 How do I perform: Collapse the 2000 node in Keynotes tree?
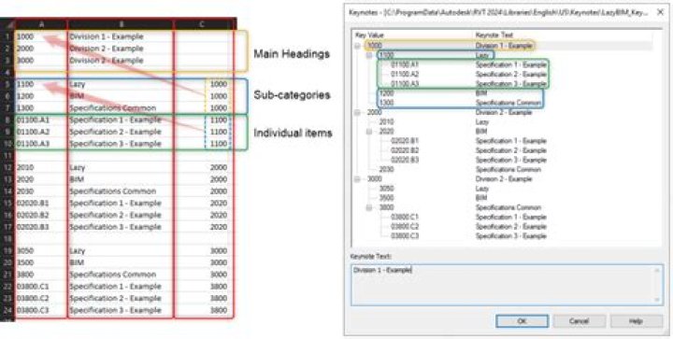tap(357, 113)
